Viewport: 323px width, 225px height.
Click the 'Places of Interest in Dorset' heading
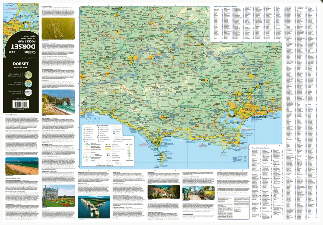[13, 178]
